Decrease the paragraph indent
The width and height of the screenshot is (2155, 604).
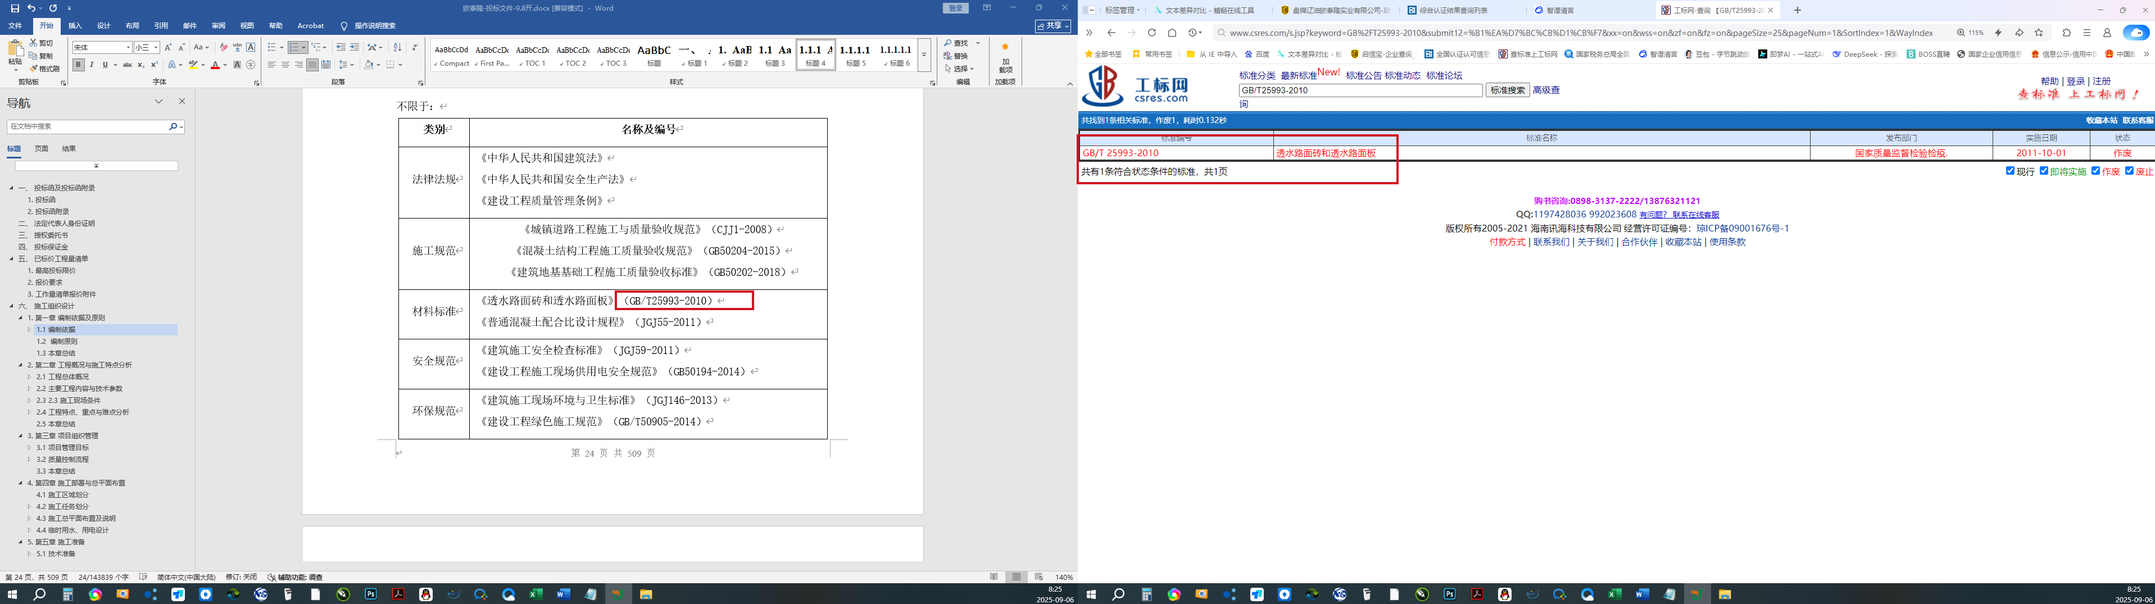341,48
